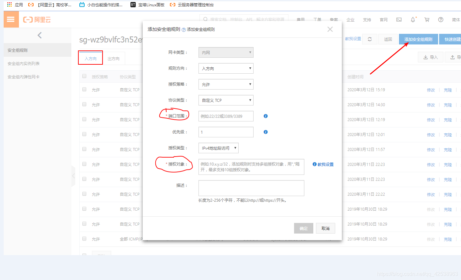Open the 官网 header link
Screen dimensions: 461x280
point(384,20)
